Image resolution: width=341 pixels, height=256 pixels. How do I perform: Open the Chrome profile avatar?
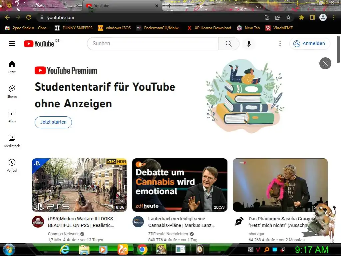click(323, 17)
